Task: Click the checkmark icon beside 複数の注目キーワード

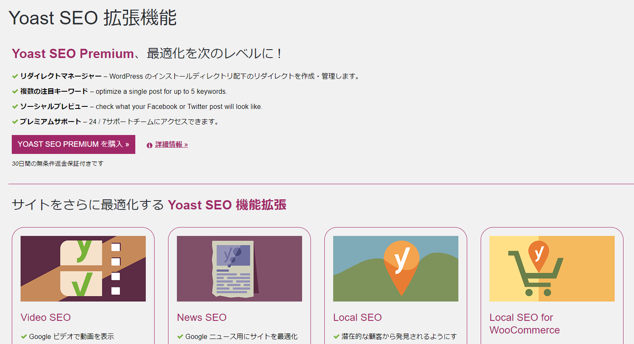Action: point(15,92)
